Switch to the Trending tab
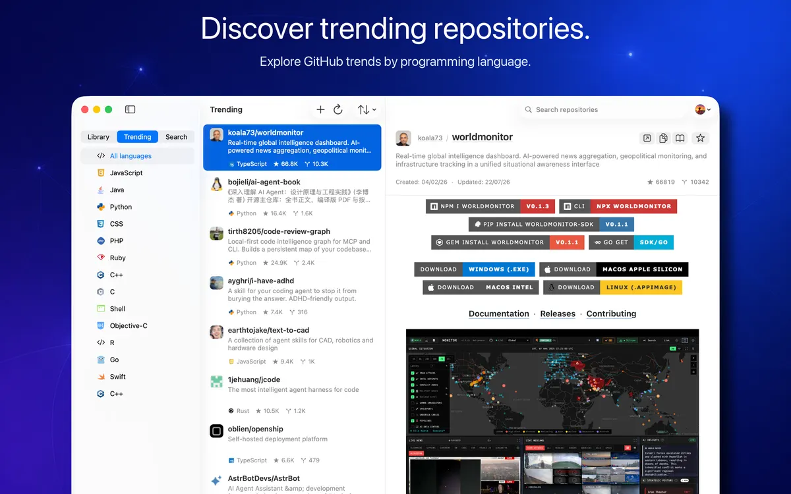 (138, 137)
